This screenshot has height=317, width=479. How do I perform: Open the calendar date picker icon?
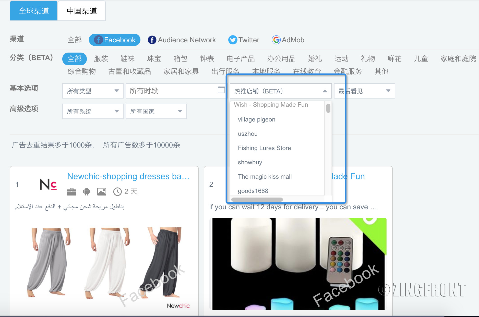click(221, 90)
